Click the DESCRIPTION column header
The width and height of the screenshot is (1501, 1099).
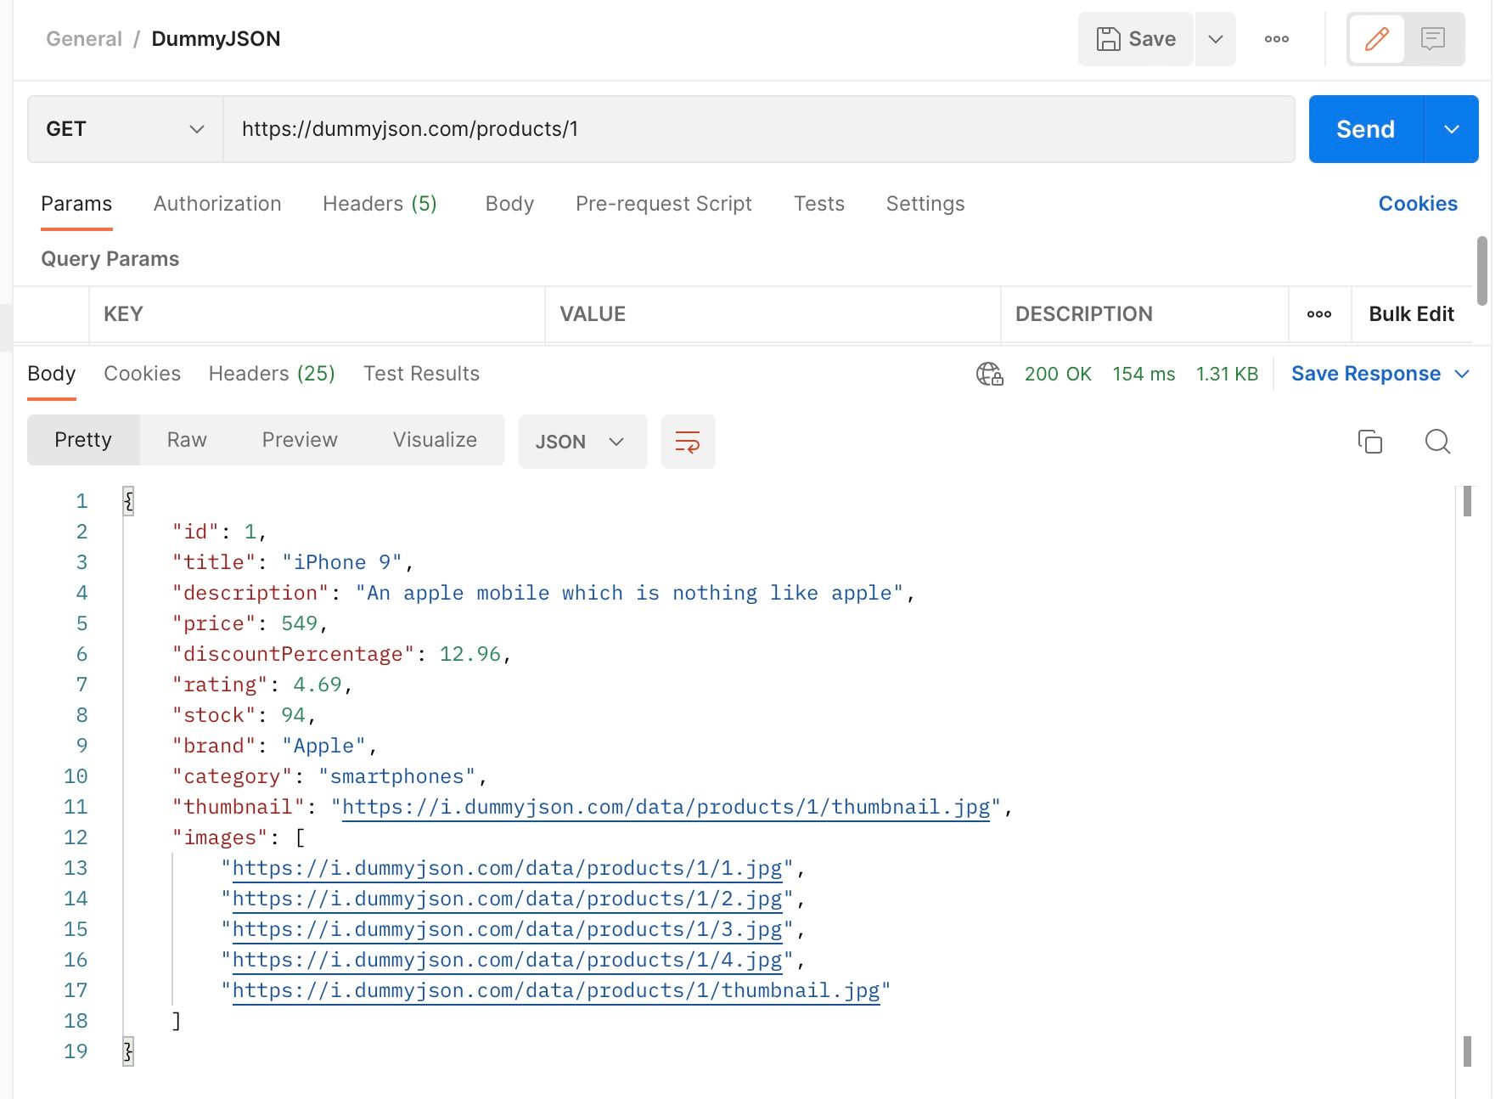[x=1084, y=314]
